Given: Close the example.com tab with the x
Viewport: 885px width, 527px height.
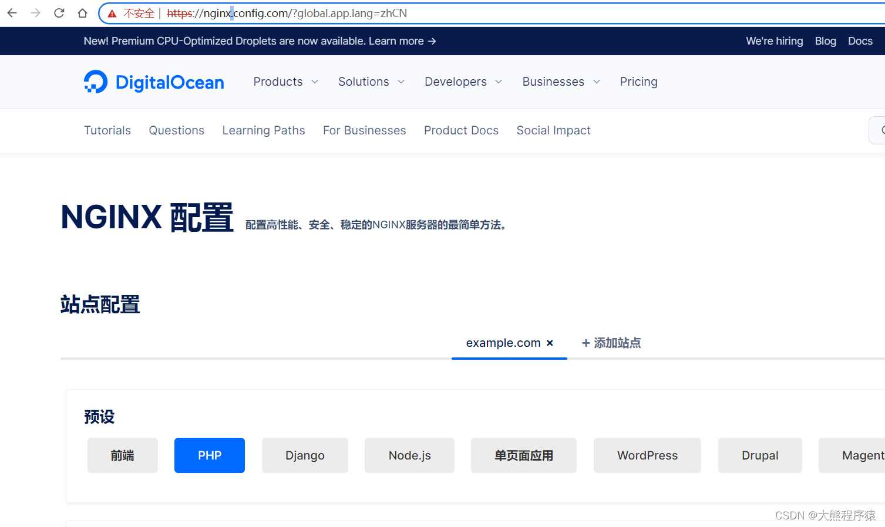Looking at the screenshot, I should pos(550,343).
